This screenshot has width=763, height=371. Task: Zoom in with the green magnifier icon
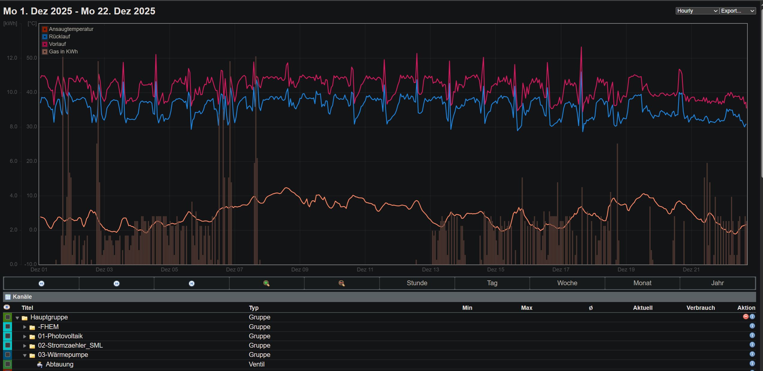(x=266, y=283)
